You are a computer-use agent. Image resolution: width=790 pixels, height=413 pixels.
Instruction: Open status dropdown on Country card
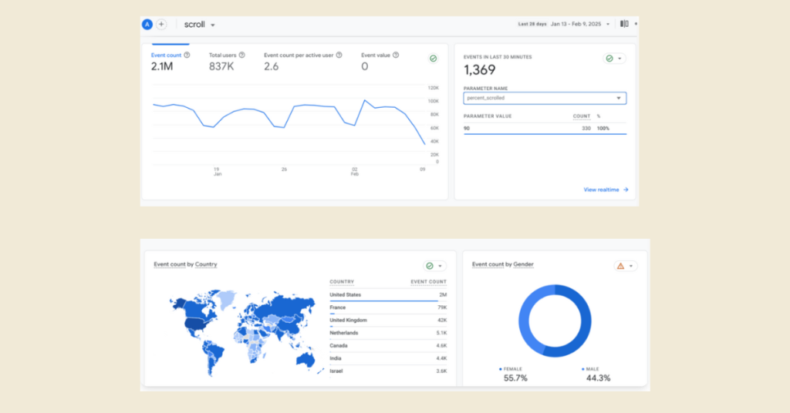pos(434,266)
